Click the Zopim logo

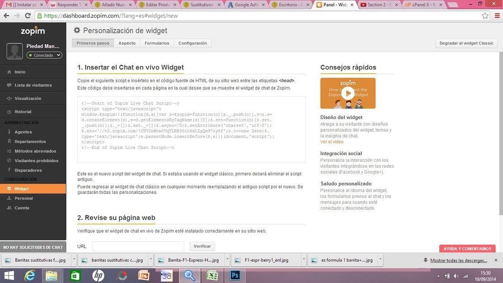[33, 31]
